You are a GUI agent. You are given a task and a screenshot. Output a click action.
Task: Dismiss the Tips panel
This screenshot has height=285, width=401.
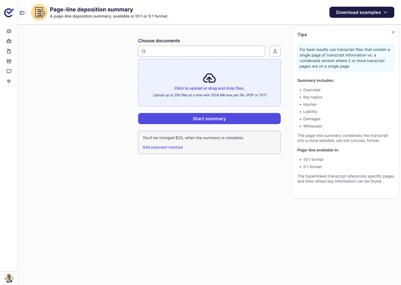coord(393,32)
